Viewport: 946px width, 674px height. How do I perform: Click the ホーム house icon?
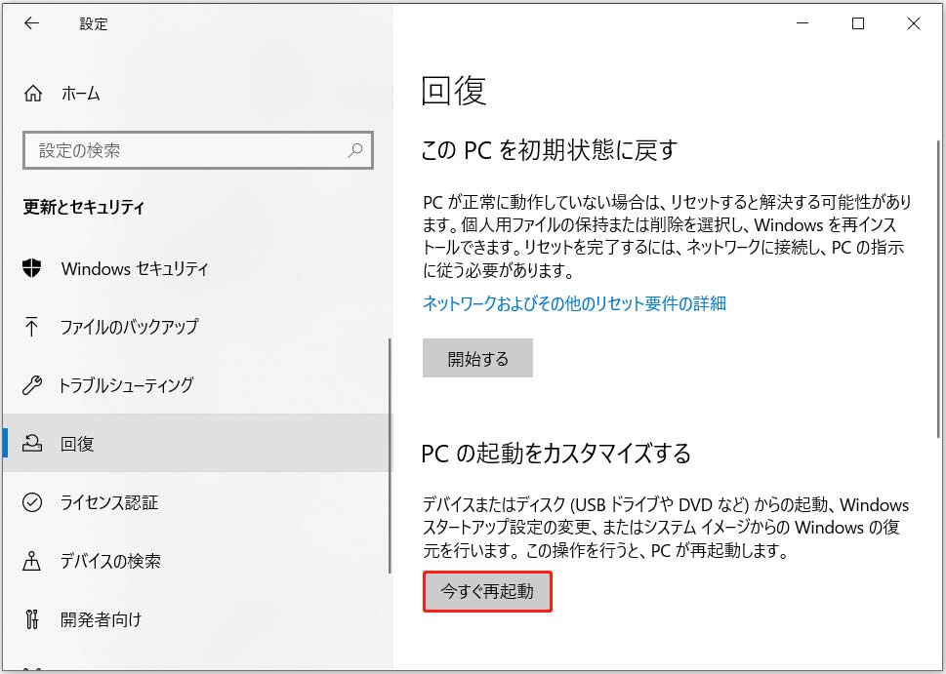click(34, 93)
